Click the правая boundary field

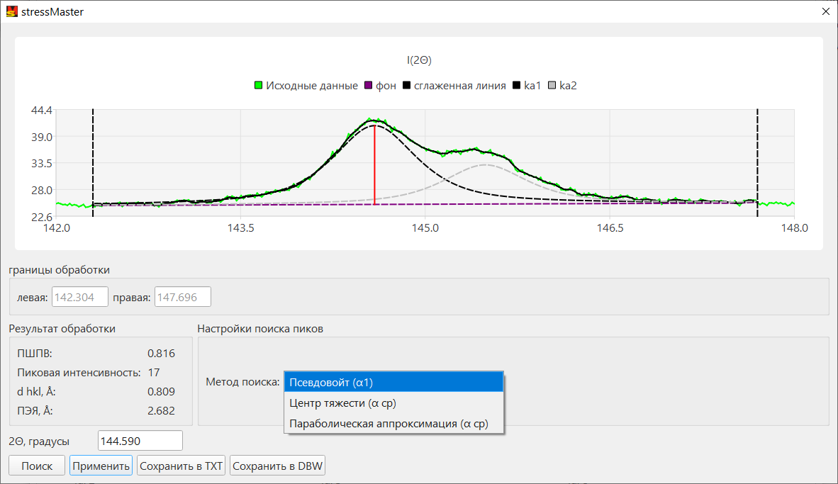click(x=183, y=297)
